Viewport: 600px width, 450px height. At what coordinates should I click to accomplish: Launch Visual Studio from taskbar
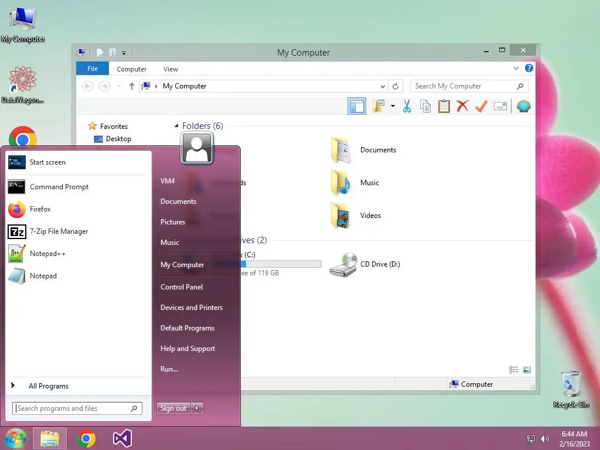point(122,438)
